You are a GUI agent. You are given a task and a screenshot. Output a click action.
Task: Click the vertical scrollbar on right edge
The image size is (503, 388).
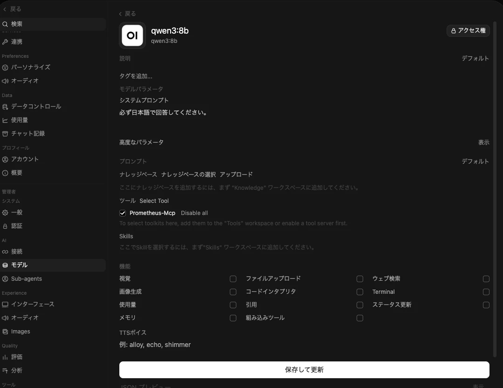(x=495, y=189)
